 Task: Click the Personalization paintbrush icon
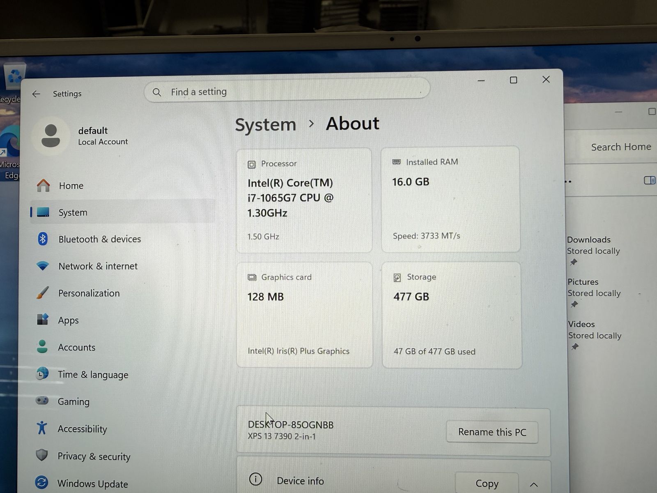(x=42, y=293)
